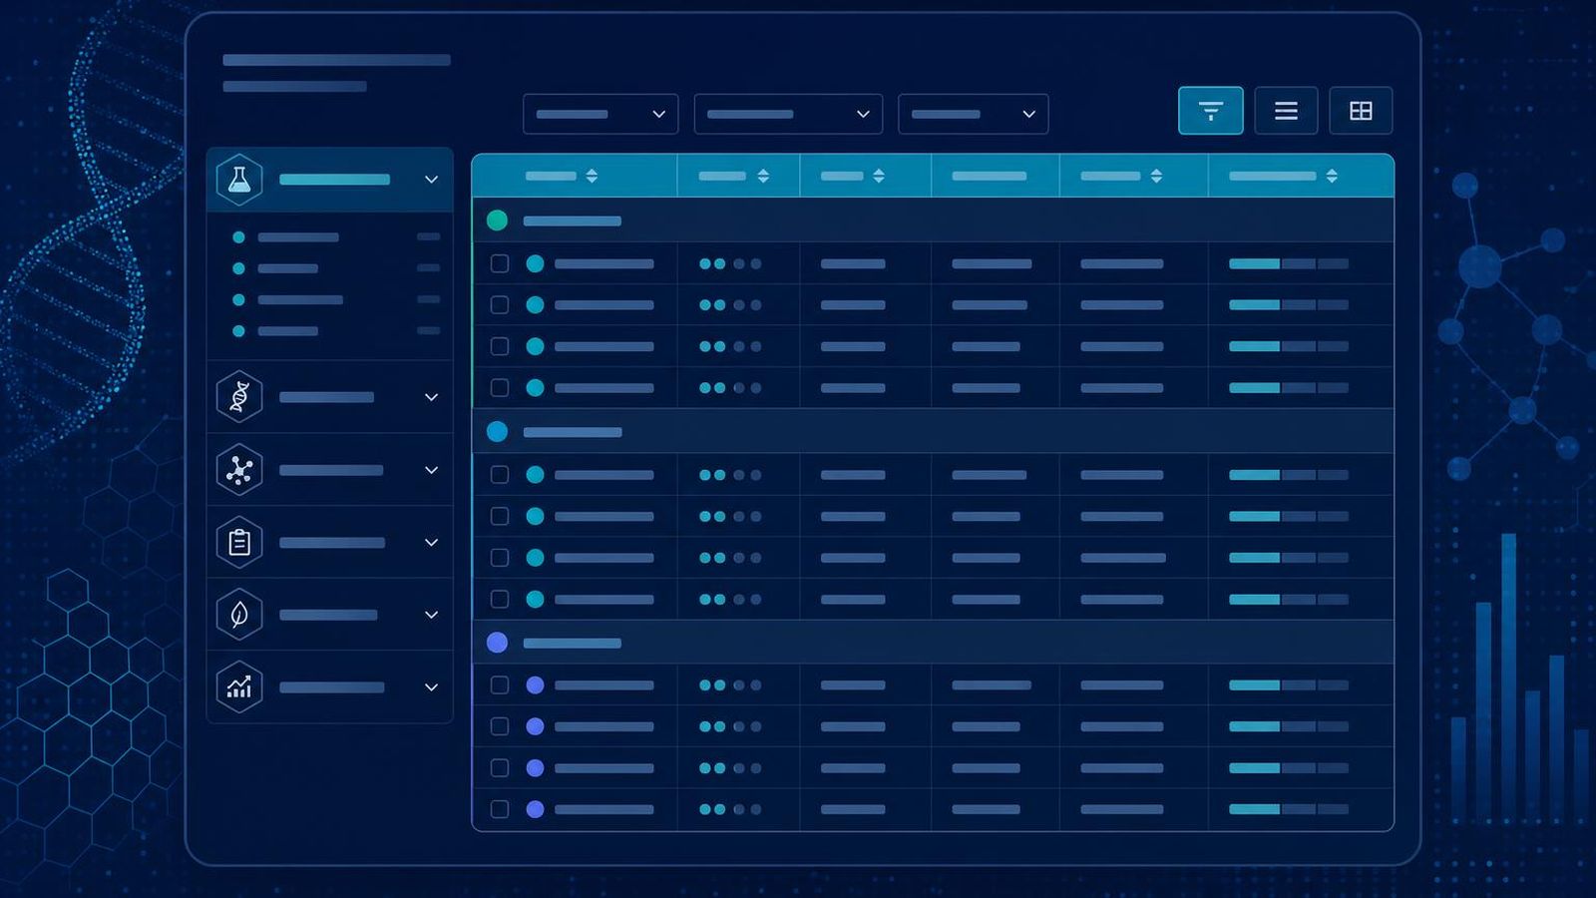Switch to grid table view icon

coord(1361,111)
